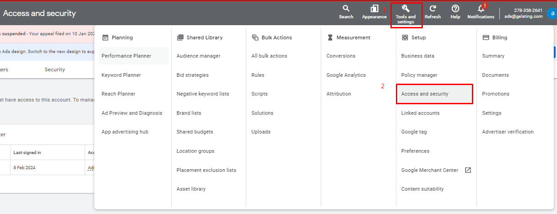Click the Refresh icon
Image resolution: width=557 pixels, height=214 pixels.
point(433,9)
